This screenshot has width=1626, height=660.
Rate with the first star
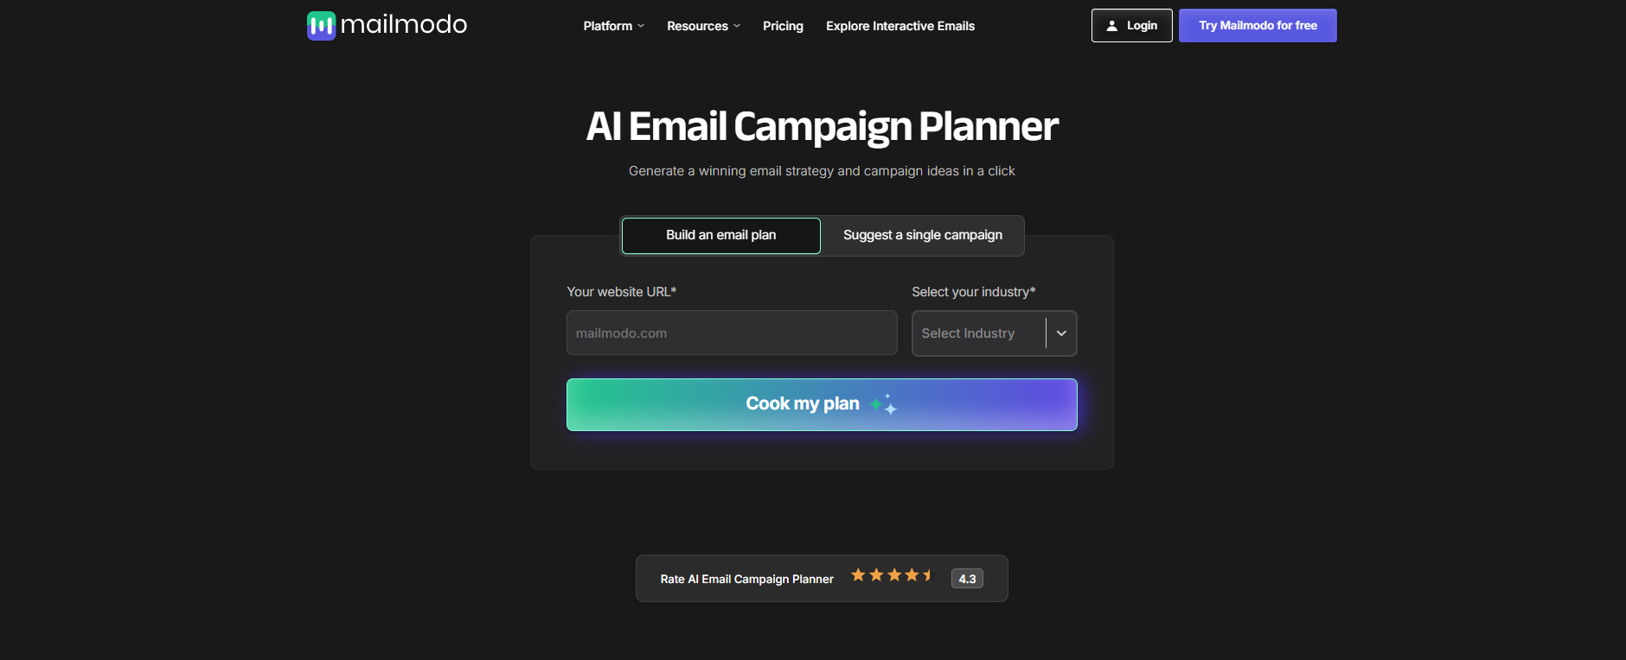click(858, 575)
